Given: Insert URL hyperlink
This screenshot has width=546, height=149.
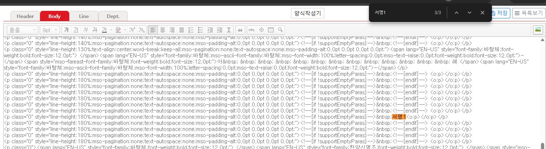Looking at the screenshot, I should tap(252, 30).
